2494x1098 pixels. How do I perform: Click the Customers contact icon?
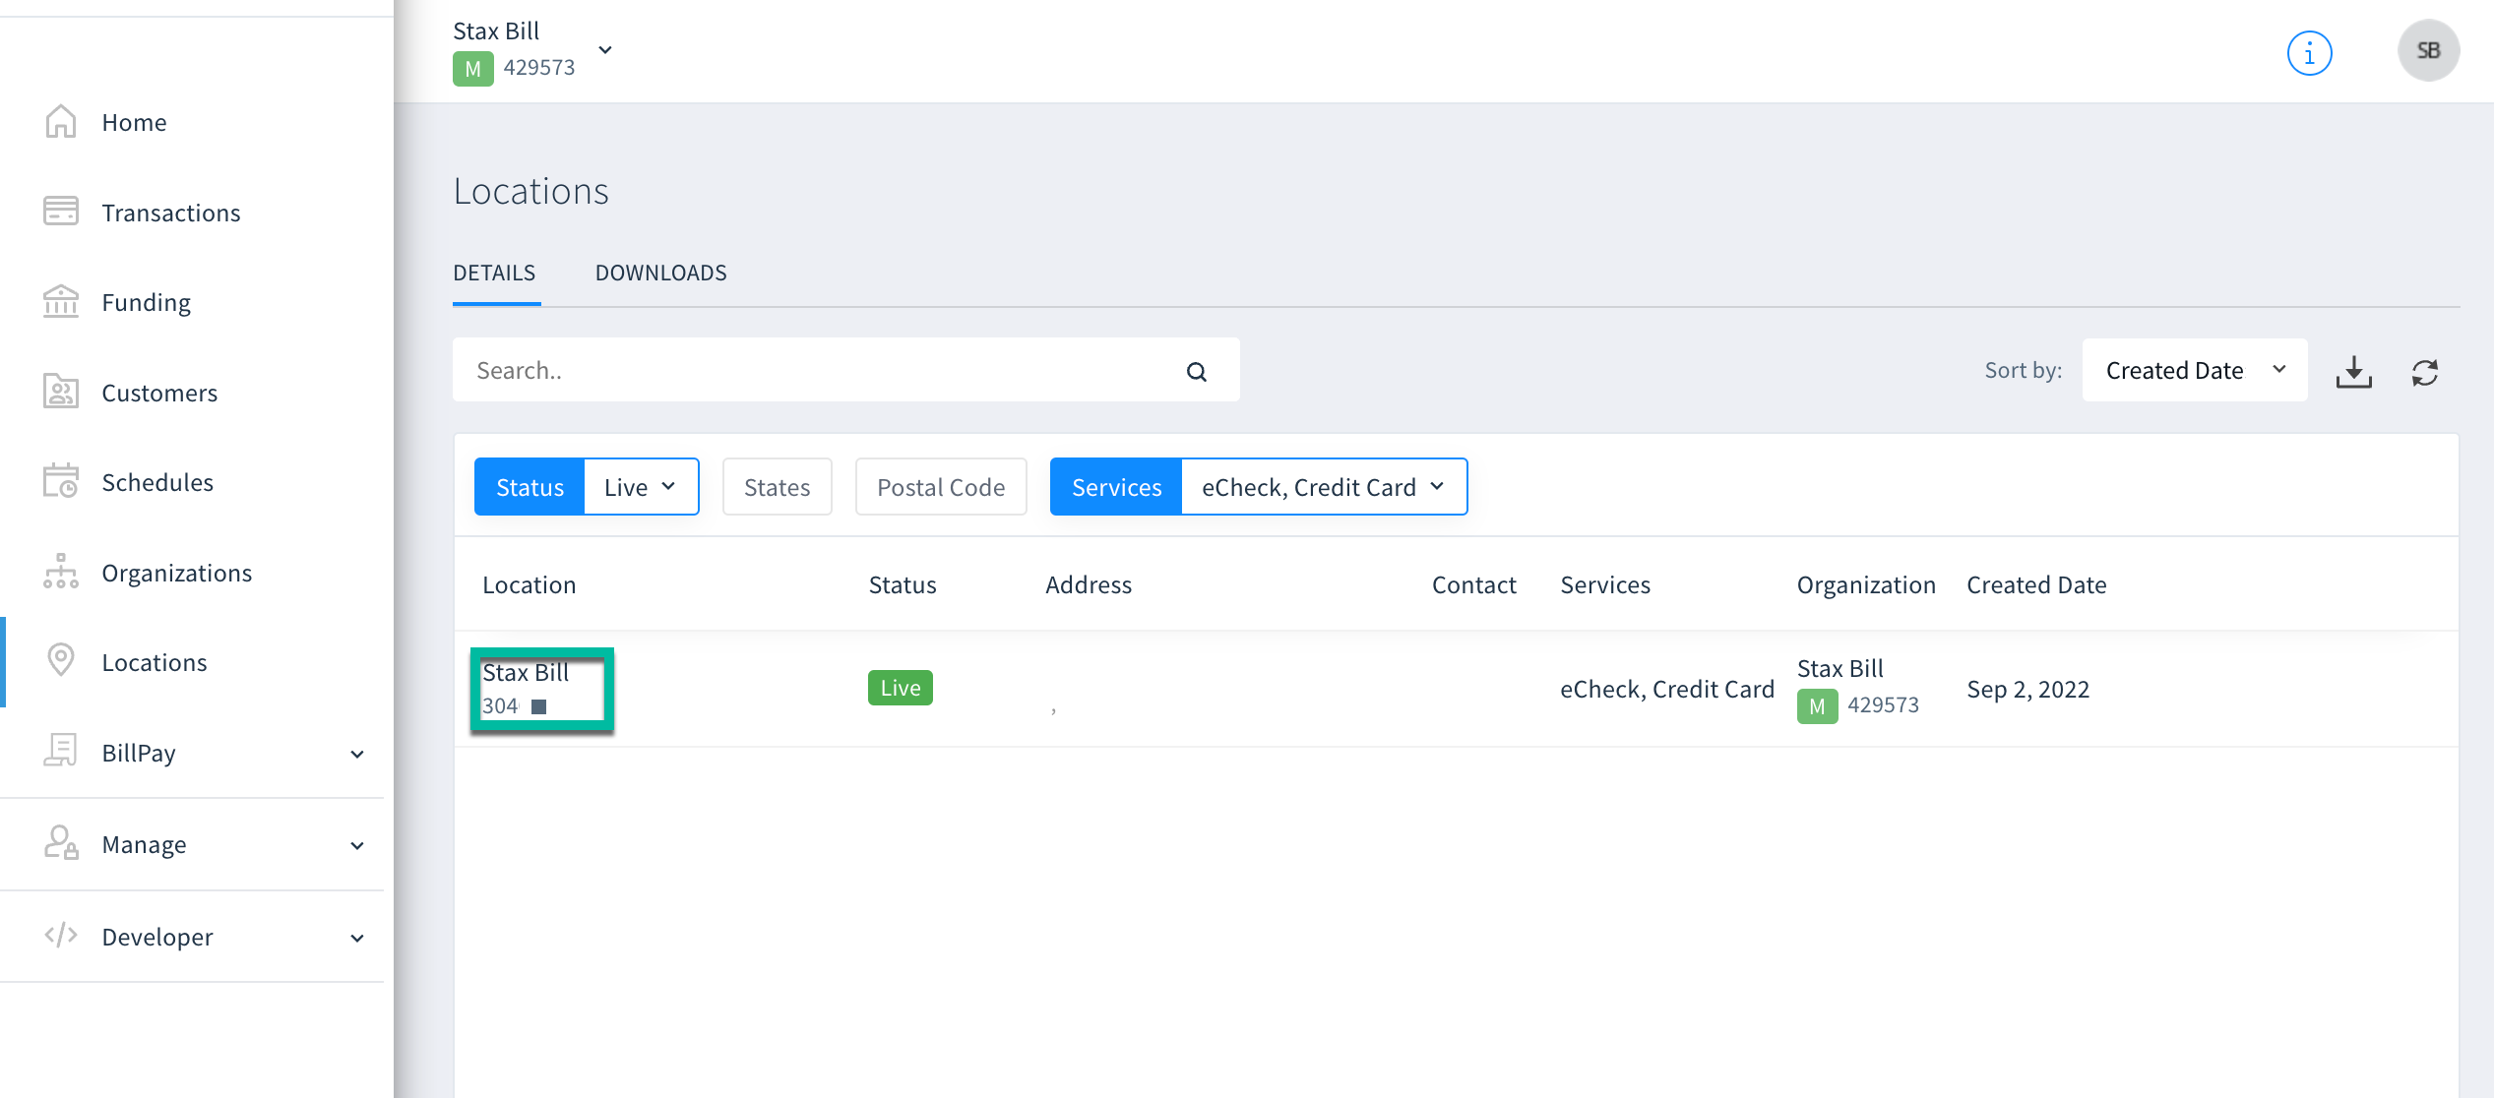pyautogui.click(x=61, y=392)
